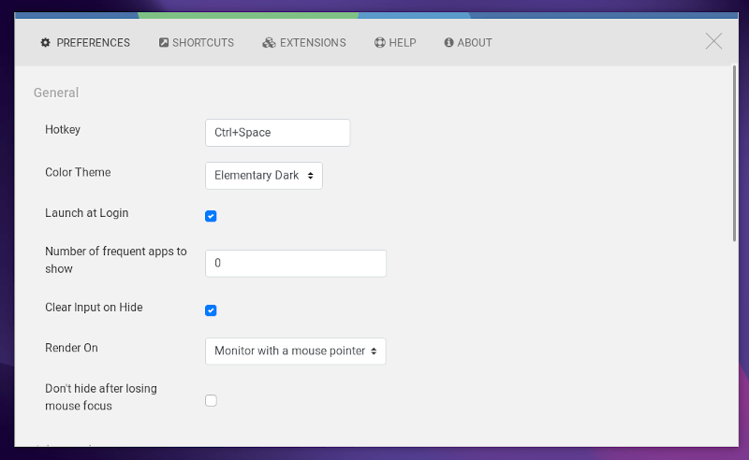Image resolution: width=749 pixels, height=460 pixels.
Task: Open the ABOUT tab
Action: [x=468, y=43]
